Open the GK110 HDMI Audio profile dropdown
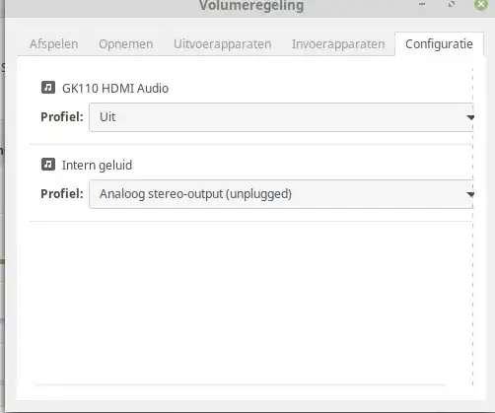Viewport: 495px width, 413px height. (282, 117)
